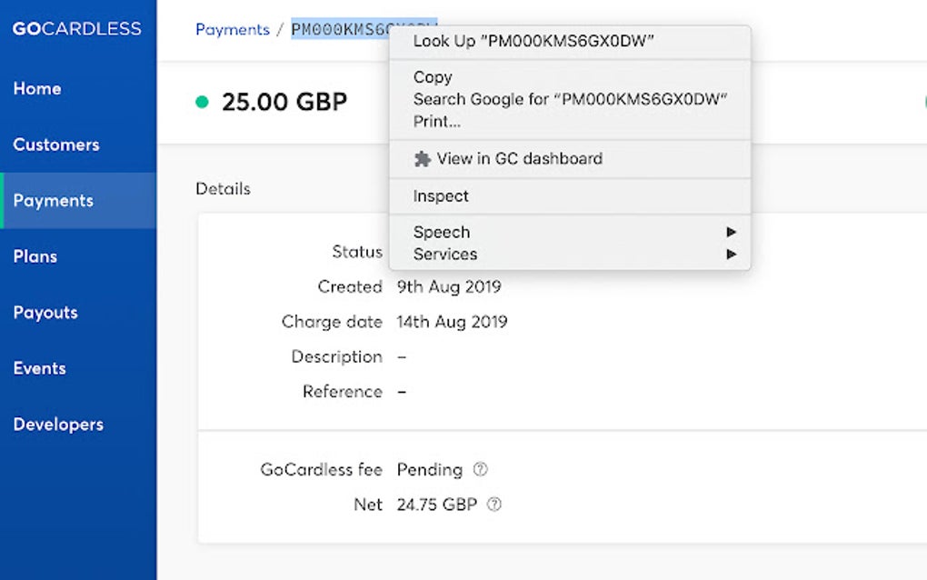Open the Plans section
Image resolution: width=927 pixels, height=580 pixels.
click(35, 256)
